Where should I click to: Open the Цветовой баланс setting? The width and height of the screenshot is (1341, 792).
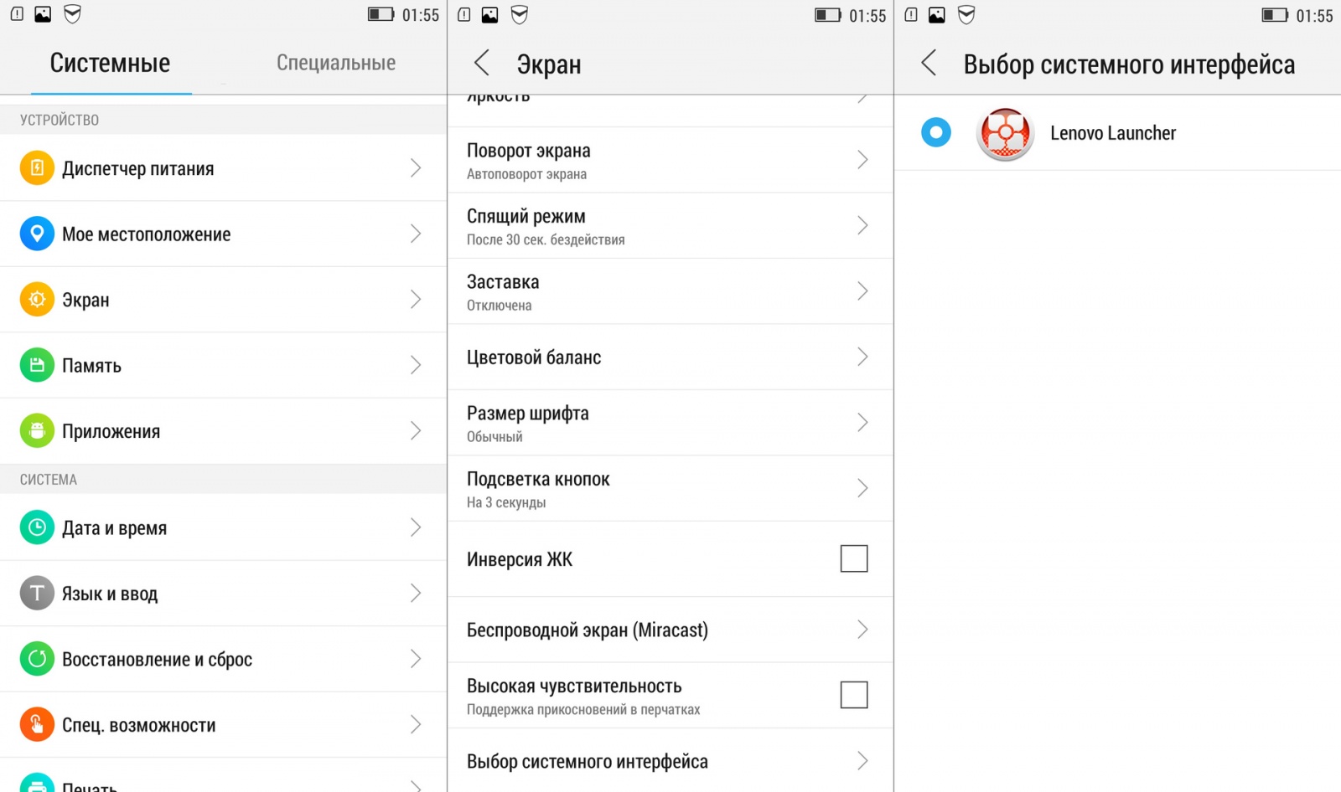click(587, 357)
